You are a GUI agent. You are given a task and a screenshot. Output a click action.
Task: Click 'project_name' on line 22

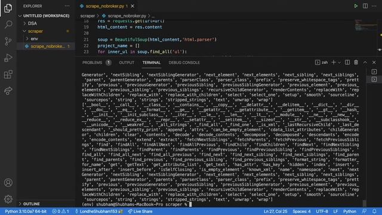tap(112, 46)
